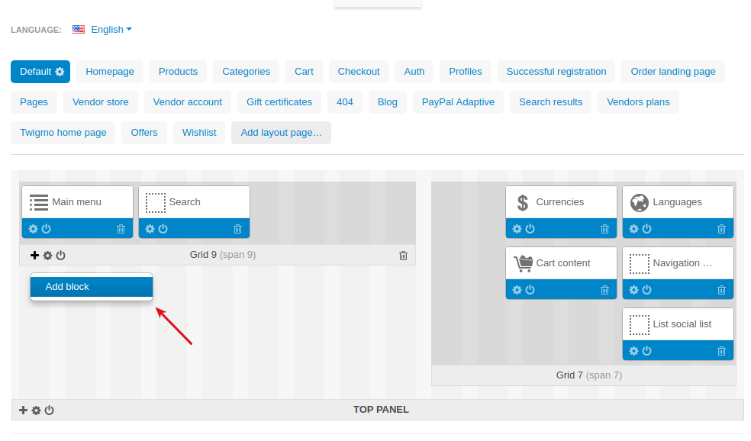Click the Navigation block placeholder icon
This screenshot has height=441, width=751.
640,264
